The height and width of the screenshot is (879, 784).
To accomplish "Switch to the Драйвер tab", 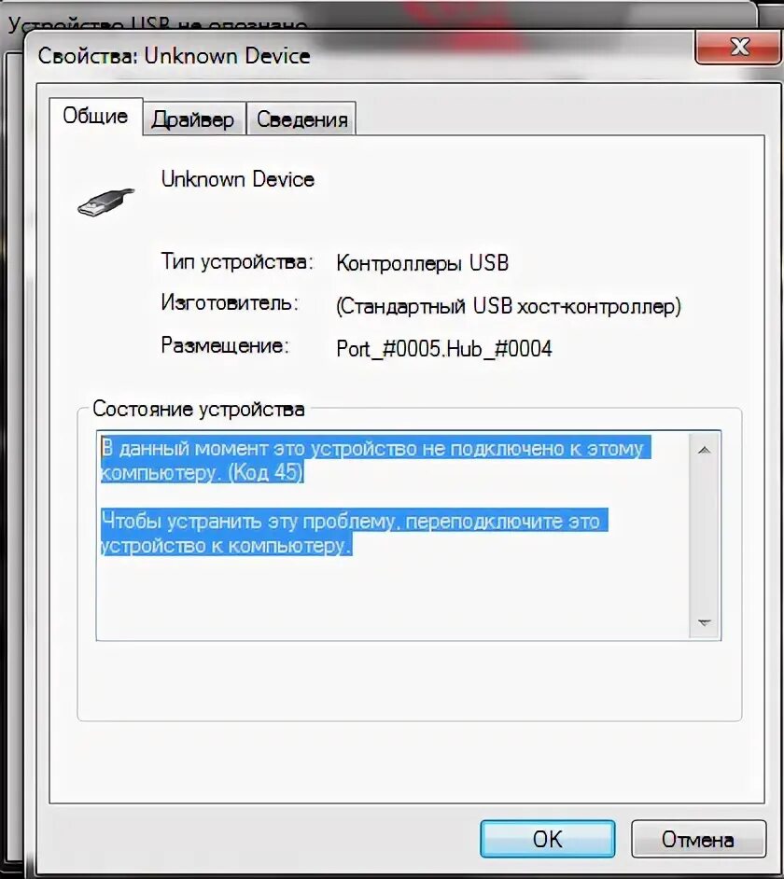I will 193,119.
